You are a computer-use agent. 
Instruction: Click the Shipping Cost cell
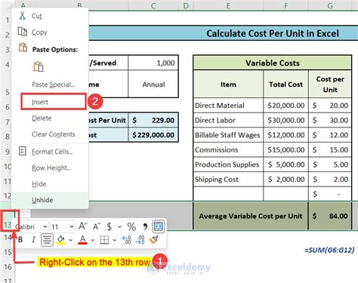click(228, 179)
